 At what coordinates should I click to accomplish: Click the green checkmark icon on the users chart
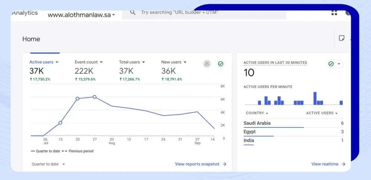pos(221,64)
